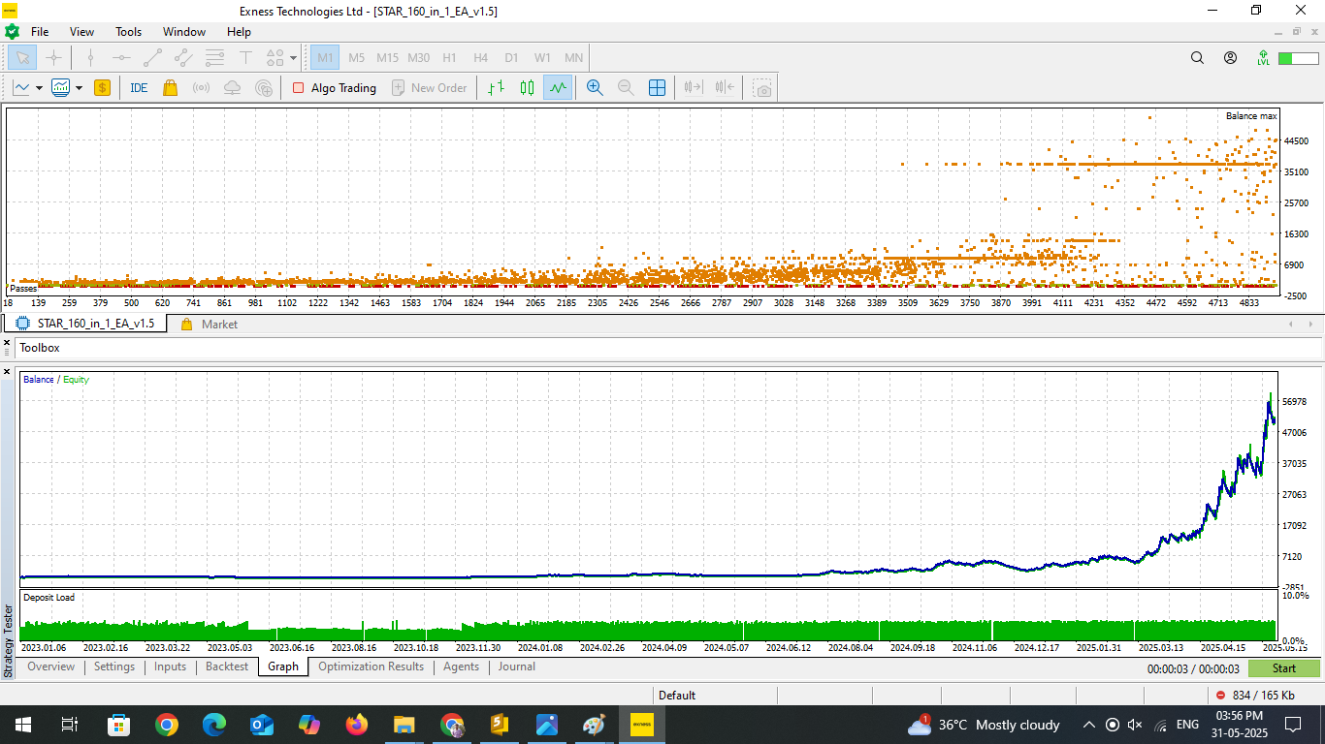Select the M1 timeframe button
This screenshot has height=744, width=1325.
tap(325, 58)
